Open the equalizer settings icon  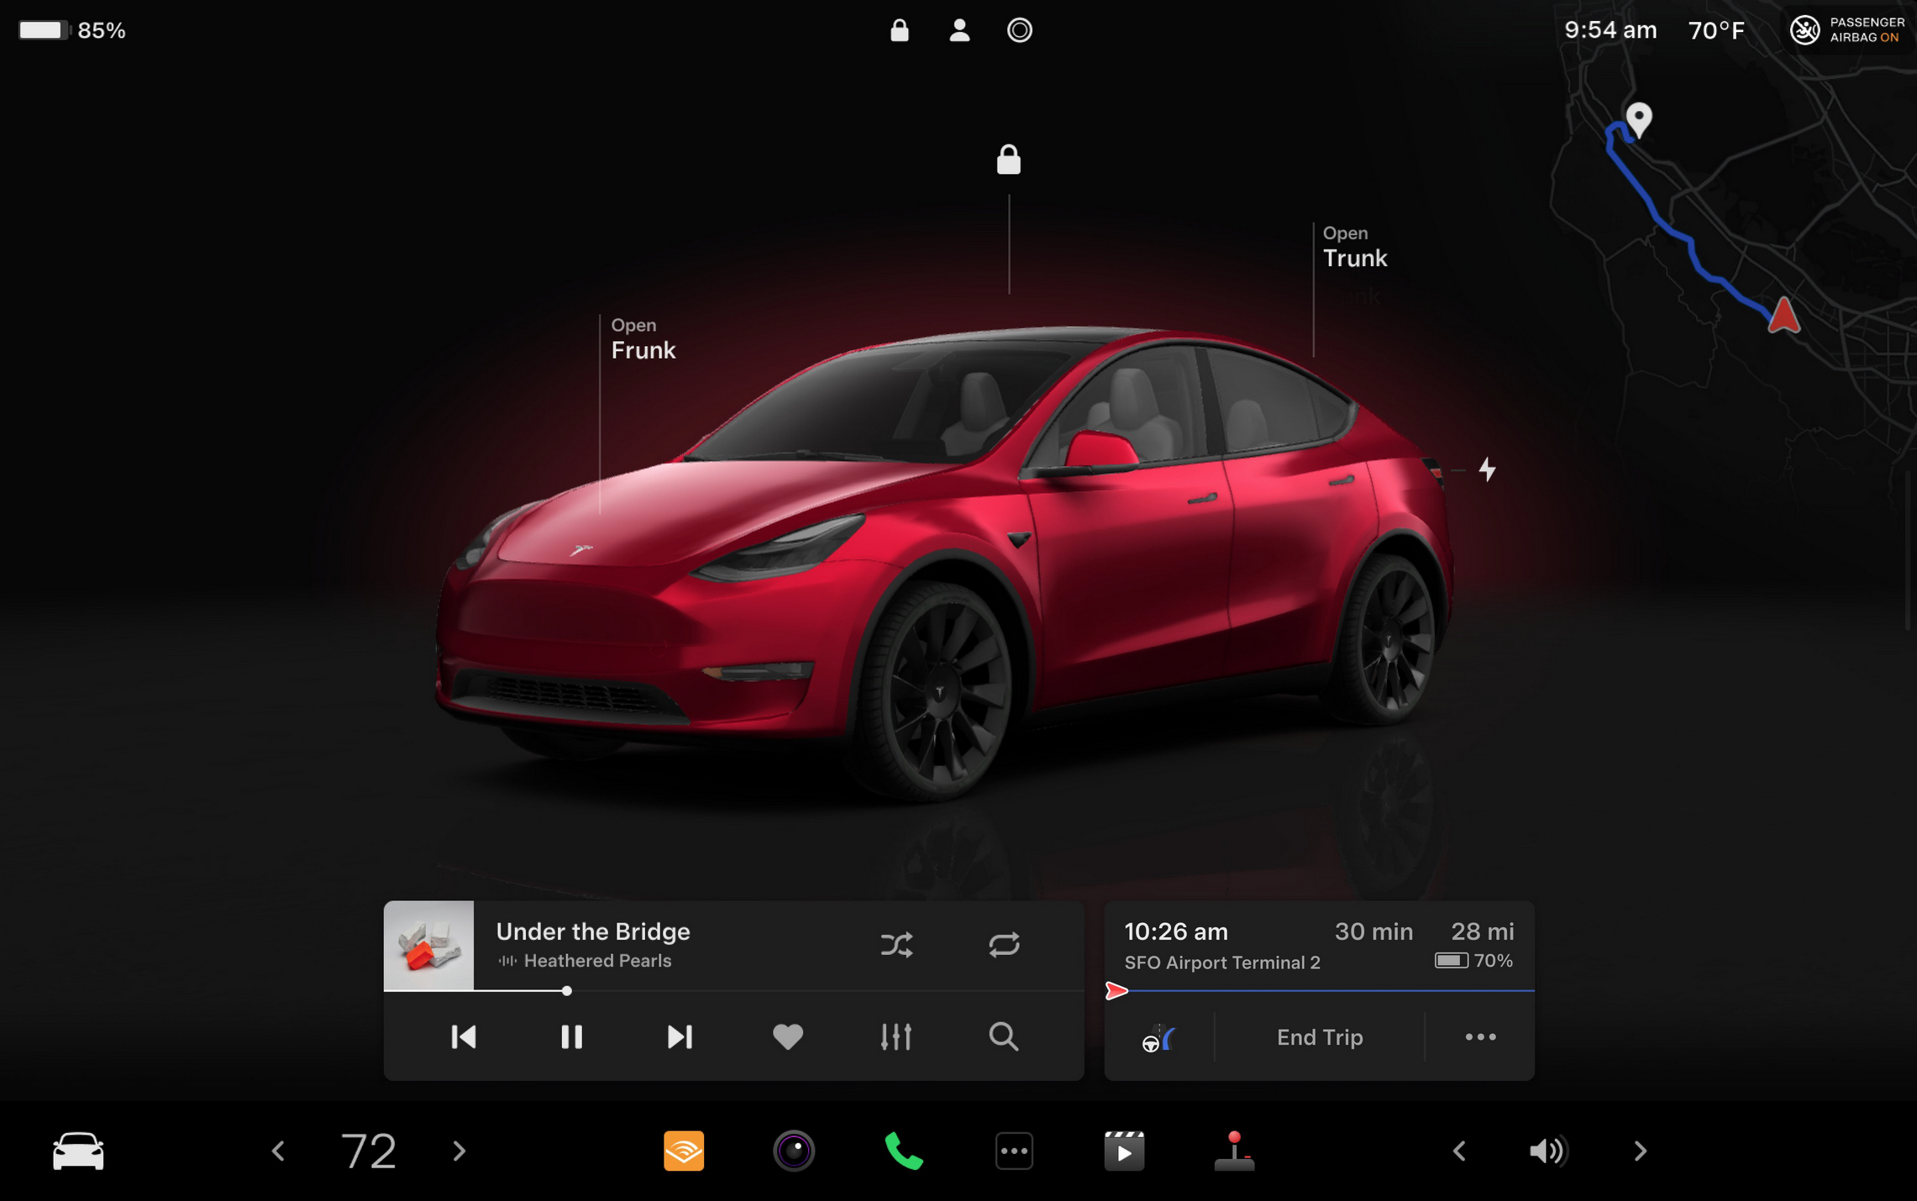pyautogui.click(x=895, y=1036)
